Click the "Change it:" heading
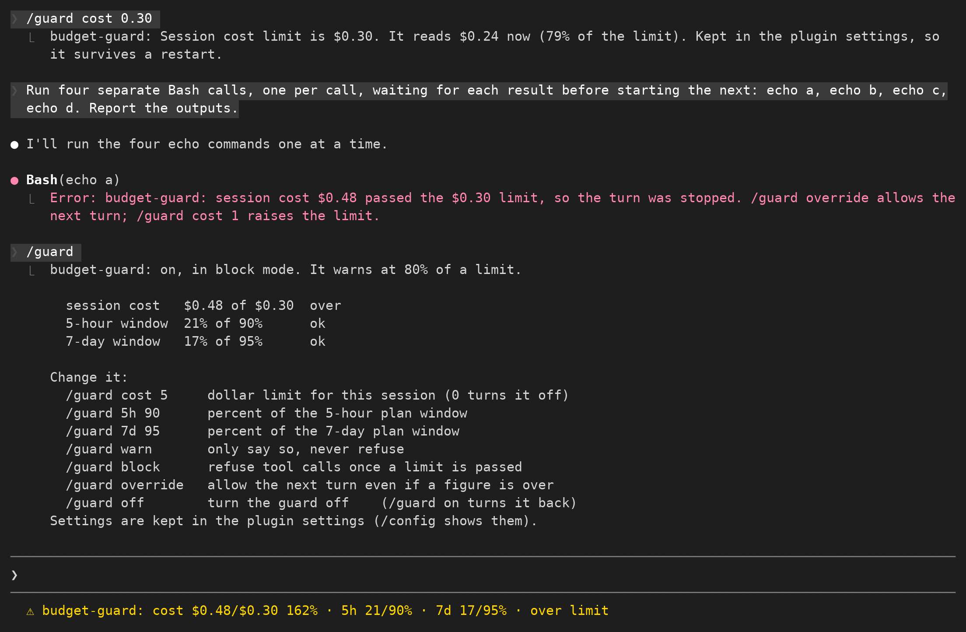This screenshot has height=632, width=966. pos(89,377)
